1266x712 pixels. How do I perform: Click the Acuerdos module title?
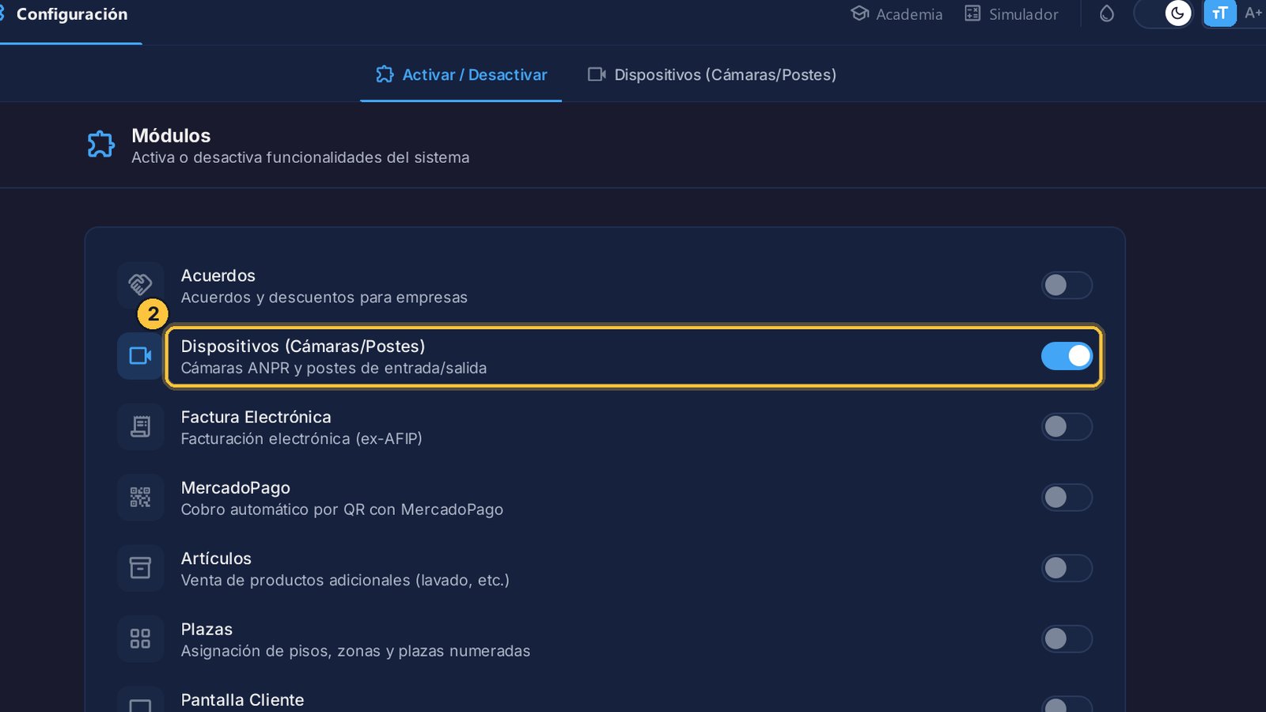[218, 275]
